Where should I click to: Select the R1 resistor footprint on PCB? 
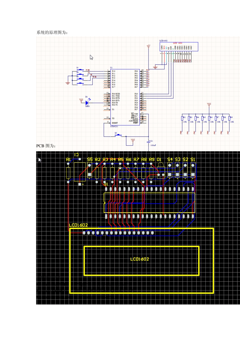click(x=68, y=173)
